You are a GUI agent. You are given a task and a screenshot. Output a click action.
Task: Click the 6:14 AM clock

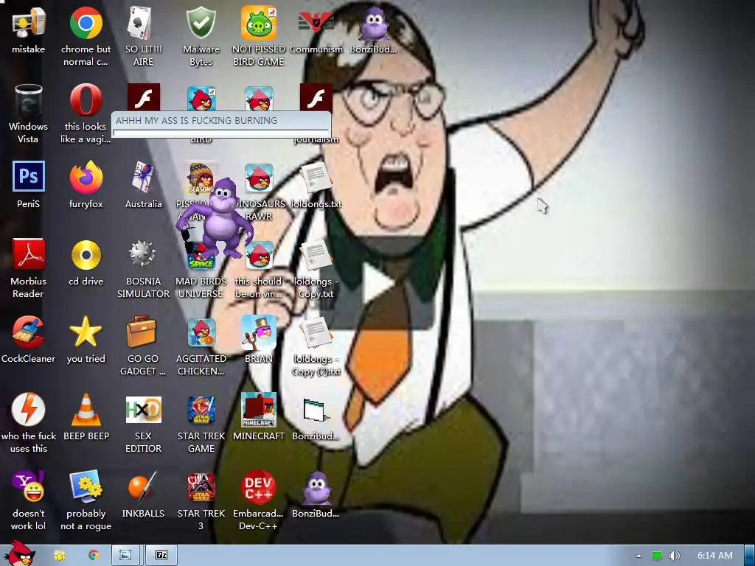tap(715, 556)
